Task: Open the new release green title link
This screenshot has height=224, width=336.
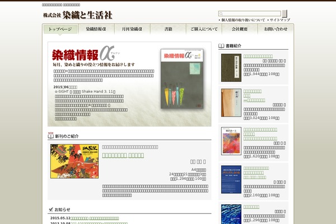Action: [123, 155]
